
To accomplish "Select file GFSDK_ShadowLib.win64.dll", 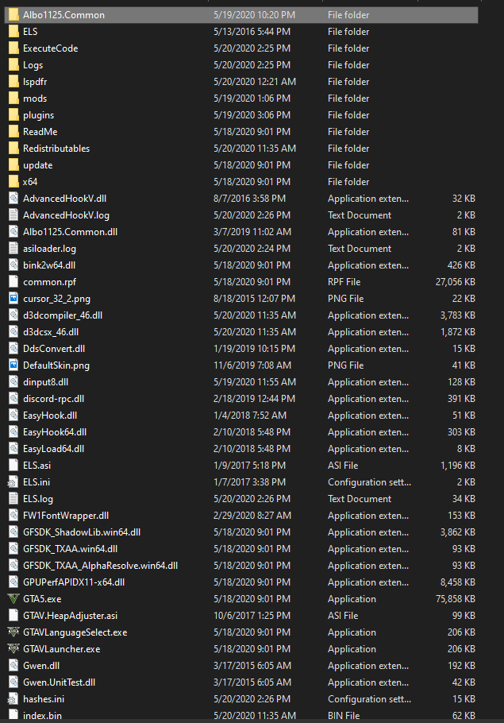I will (x=82, y=532).
